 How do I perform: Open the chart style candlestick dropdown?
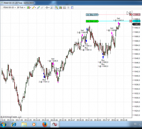(x=29, y=7)
